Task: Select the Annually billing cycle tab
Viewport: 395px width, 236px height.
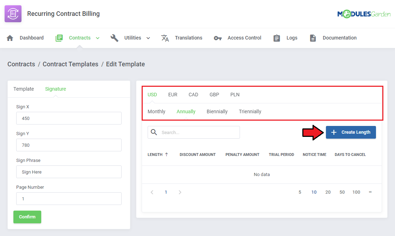Action: [x=186, y=111]
